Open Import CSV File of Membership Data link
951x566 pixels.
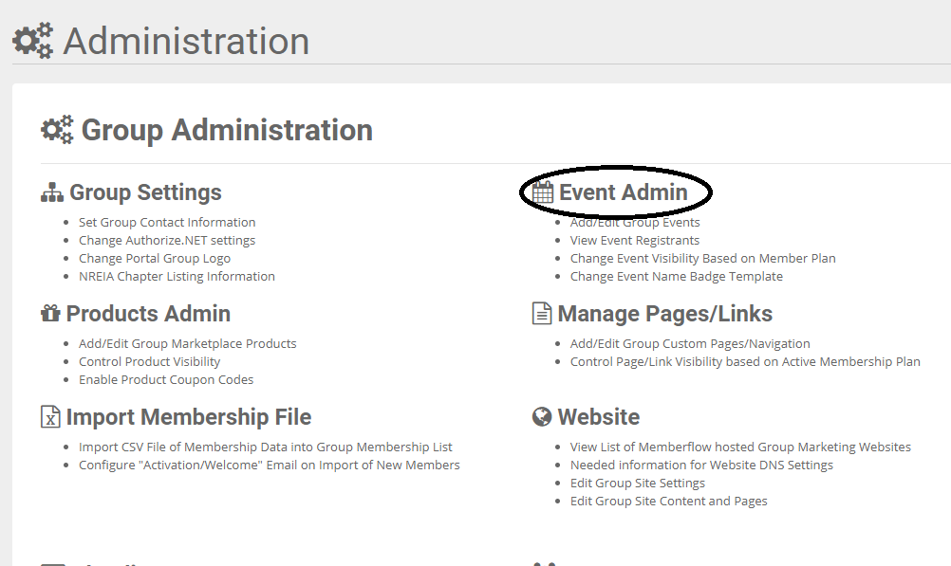click(x=265, y=447)
